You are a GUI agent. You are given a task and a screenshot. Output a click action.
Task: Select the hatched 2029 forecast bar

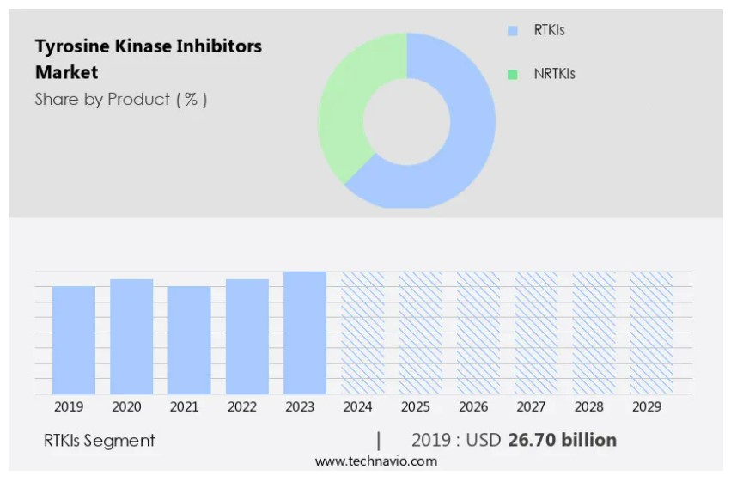pyautogui.click(x=651, y=333)
